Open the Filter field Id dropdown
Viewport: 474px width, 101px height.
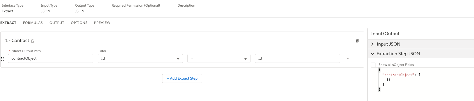coord(140,58)
